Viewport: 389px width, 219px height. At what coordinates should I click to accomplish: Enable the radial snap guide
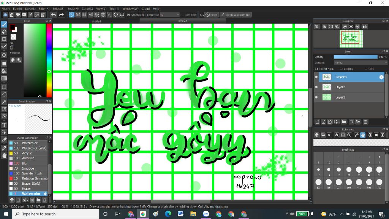click(x=97, y=15)
